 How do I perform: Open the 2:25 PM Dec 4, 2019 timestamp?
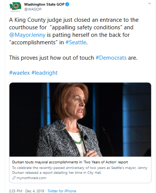click(27, 191)
